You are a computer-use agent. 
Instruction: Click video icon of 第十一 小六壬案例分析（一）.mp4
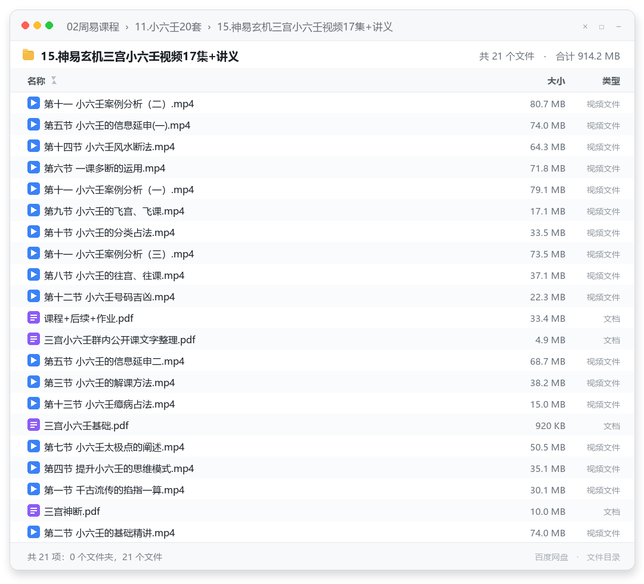coord(33,189)
